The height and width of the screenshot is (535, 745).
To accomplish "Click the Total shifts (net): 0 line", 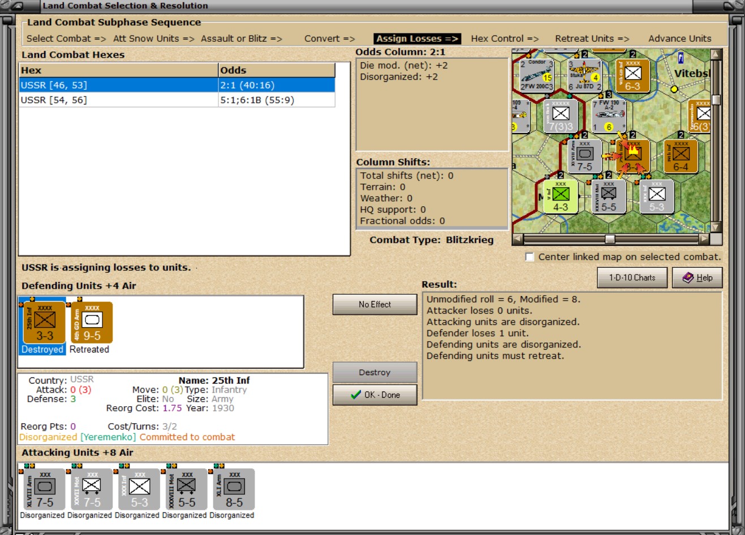I will [407, 176].
